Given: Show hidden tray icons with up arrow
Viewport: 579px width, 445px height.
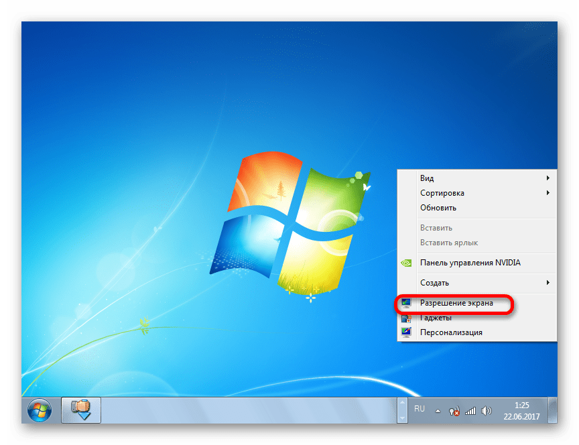Looking at the screenshot, I should [x=438, y=411].
